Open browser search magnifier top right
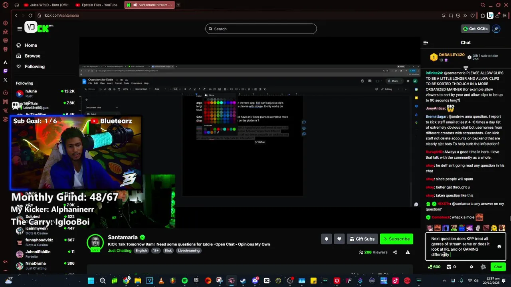 [x=483, y=5]
